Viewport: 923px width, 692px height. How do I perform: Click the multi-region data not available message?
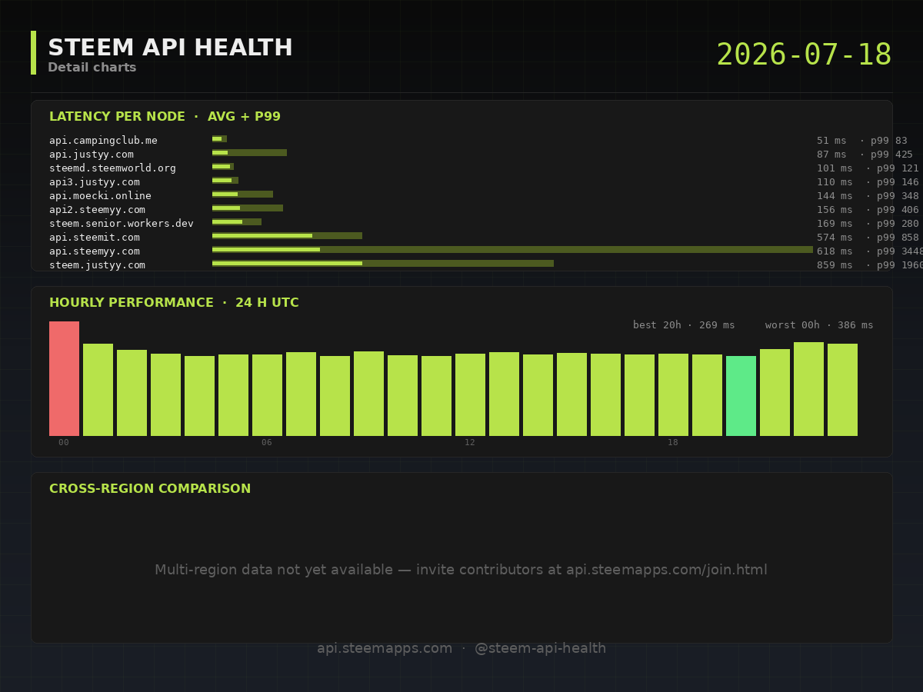(461, 571)
